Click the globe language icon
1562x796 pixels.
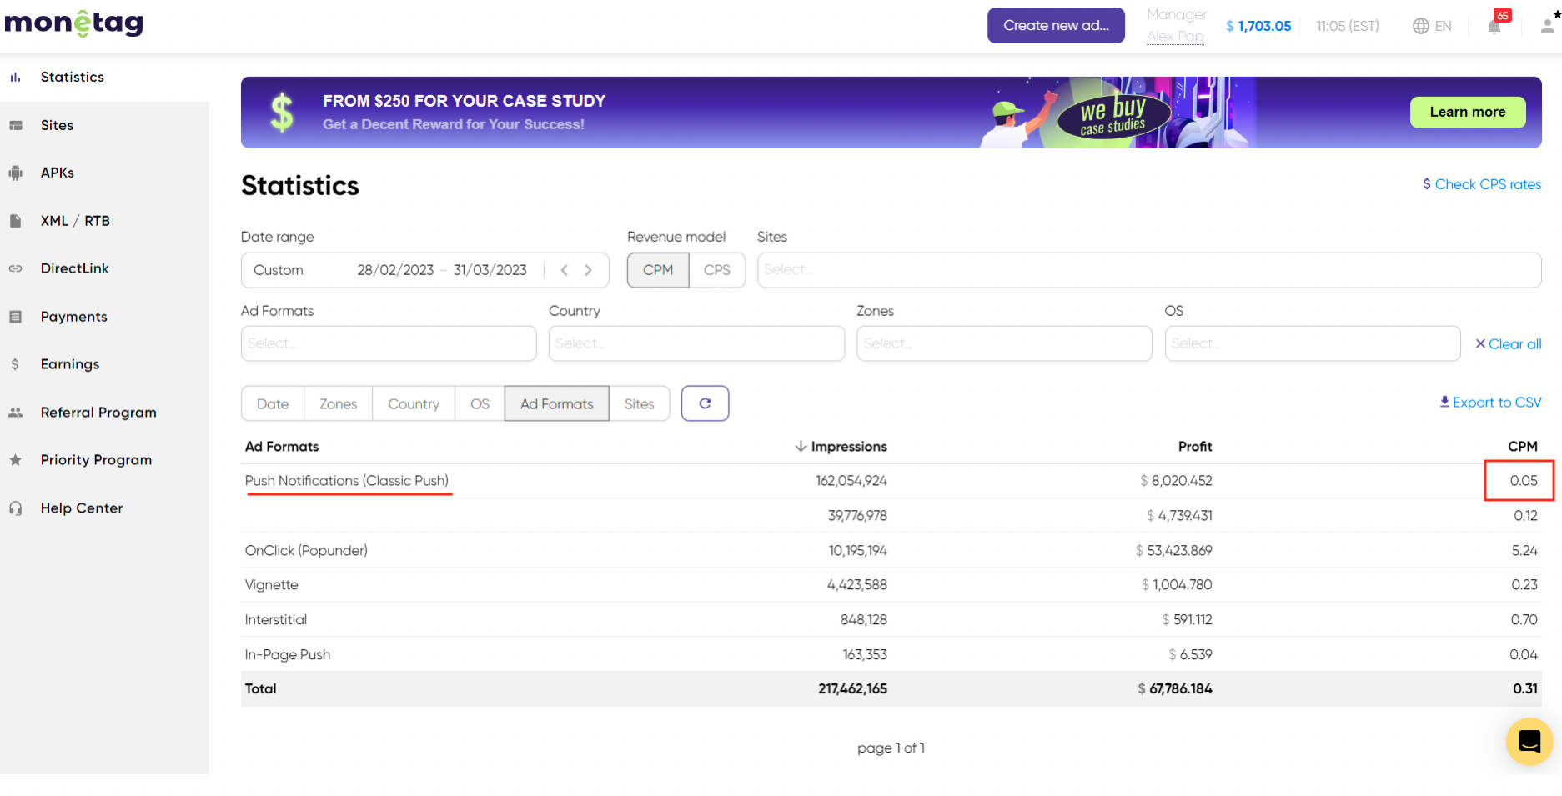(x=1421, y=26)
